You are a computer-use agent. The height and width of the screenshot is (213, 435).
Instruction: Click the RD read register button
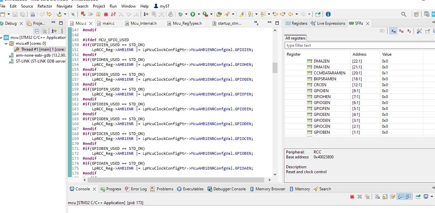pyautogui.click(x=382, y=31)
